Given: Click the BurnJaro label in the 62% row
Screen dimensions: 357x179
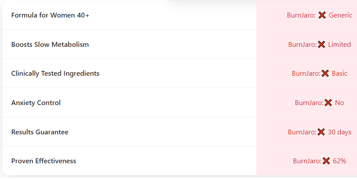Looking at the screenshot, I should click(307, 161).
